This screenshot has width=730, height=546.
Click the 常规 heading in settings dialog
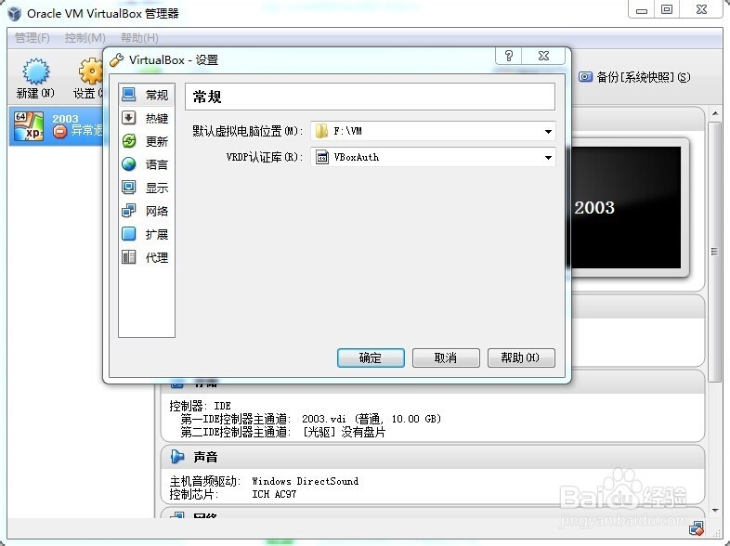207,97
